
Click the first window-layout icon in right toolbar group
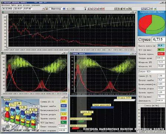142,9
